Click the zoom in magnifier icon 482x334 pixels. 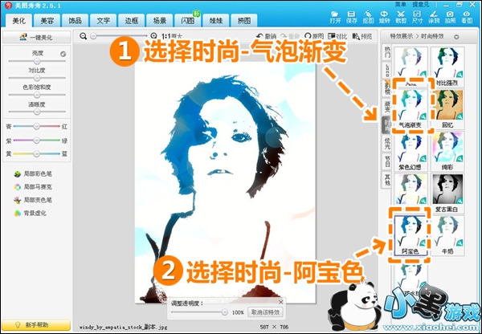click(154, 36)
